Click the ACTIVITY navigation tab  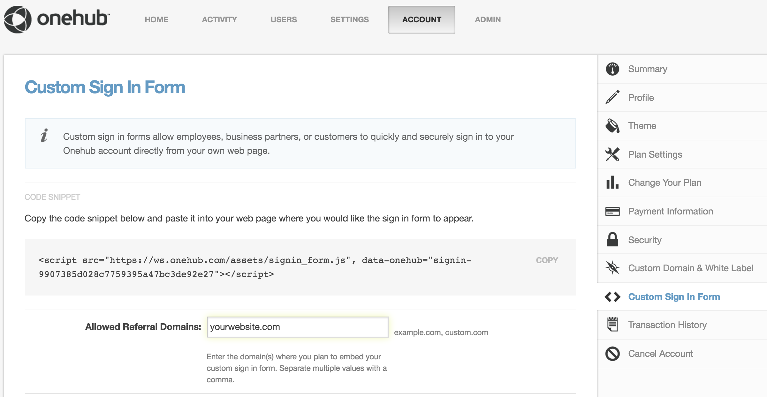pos(219,20)
